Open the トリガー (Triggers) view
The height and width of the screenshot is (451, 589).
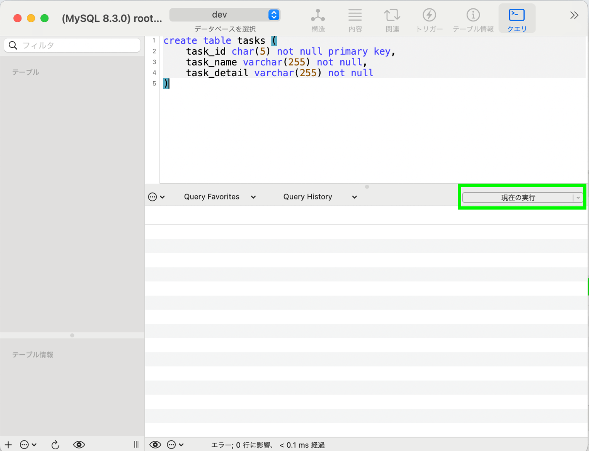(429, 19)
